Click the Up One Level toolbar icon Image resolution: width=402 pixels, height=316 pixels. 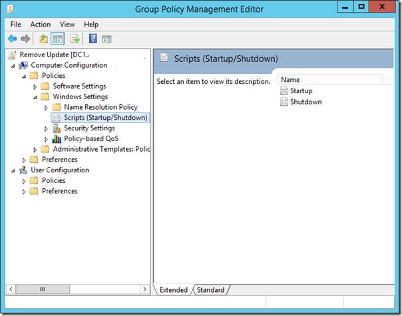click(44, 39)
